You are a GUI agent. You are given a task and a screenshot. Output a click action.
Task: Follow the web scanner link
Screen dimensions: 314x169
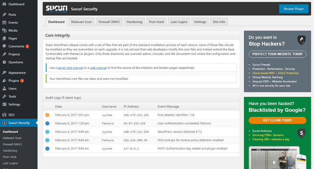pos(98,68)
